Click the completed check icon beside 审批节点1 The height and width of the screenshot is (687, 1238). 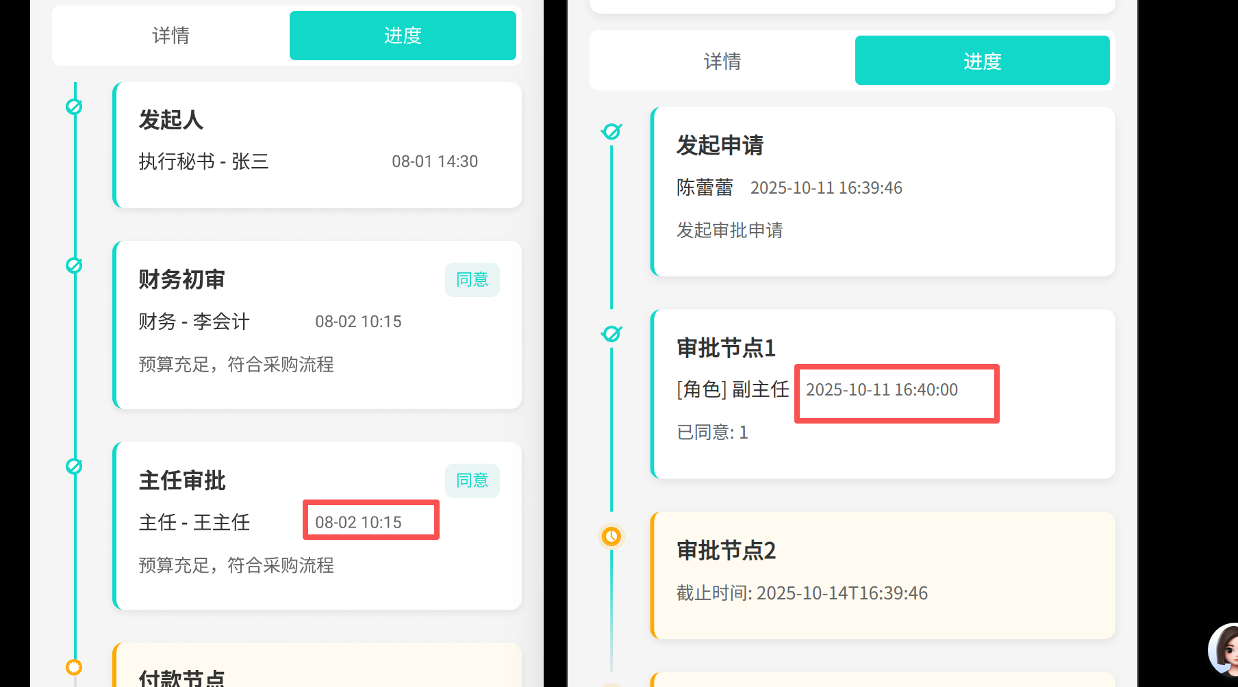[611, 334]
